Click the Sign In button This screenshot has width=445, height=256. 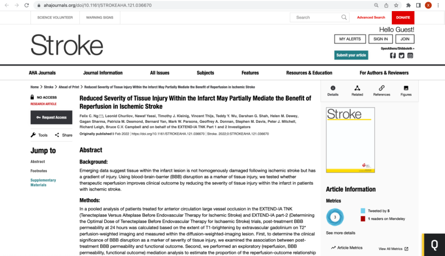381,39
